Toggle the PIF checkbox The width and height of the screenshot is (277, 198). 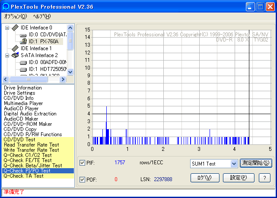[x=82, y=163]
